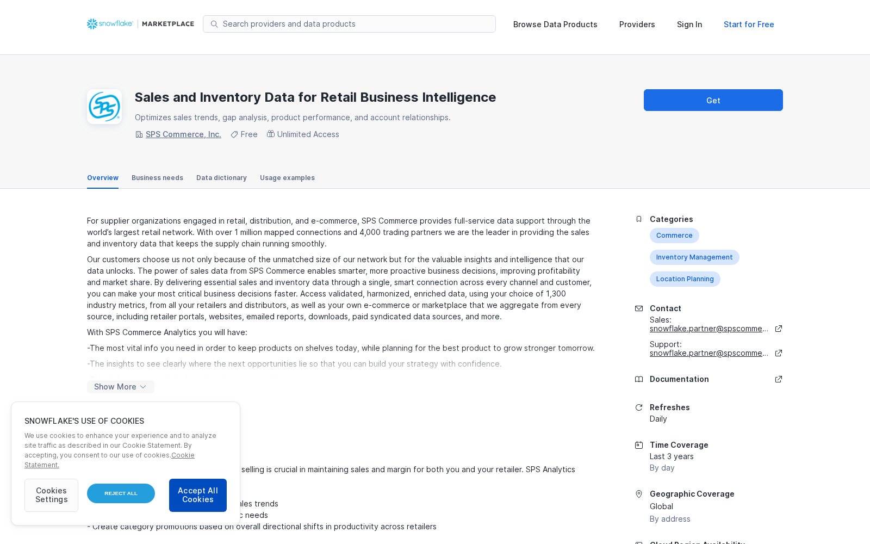Select the Commerce category tag
The image size is (870, 544).
point(674,236)
